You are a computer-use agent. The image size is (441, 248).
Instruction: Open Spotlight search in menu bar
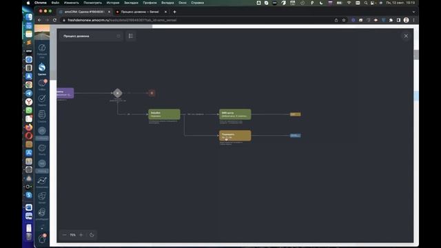pyautogui.click(x=366, y=3)
